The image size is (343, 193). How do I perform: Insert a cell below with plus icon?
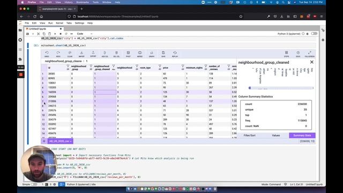tap(33, 34)
